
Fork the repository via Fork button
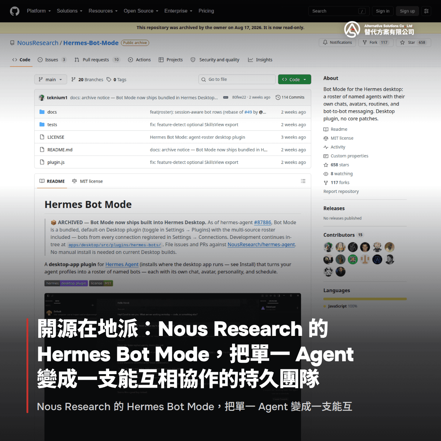click(376, 43)
